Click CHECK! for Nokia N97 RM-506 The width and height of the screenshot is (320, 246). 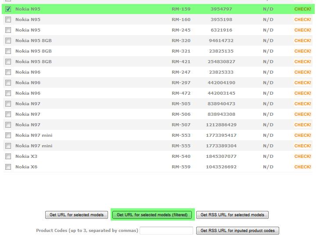click(302, 114)
